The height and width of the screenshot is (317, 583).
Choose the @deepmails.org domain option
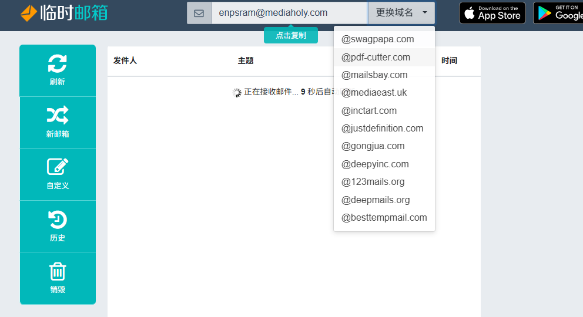pos(384,200)
